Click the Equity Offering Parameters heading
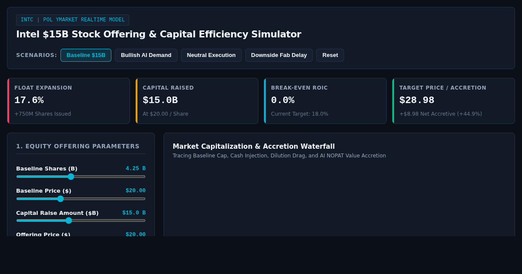The height and width of the screenshot is (274, 522). click(78, 146)
